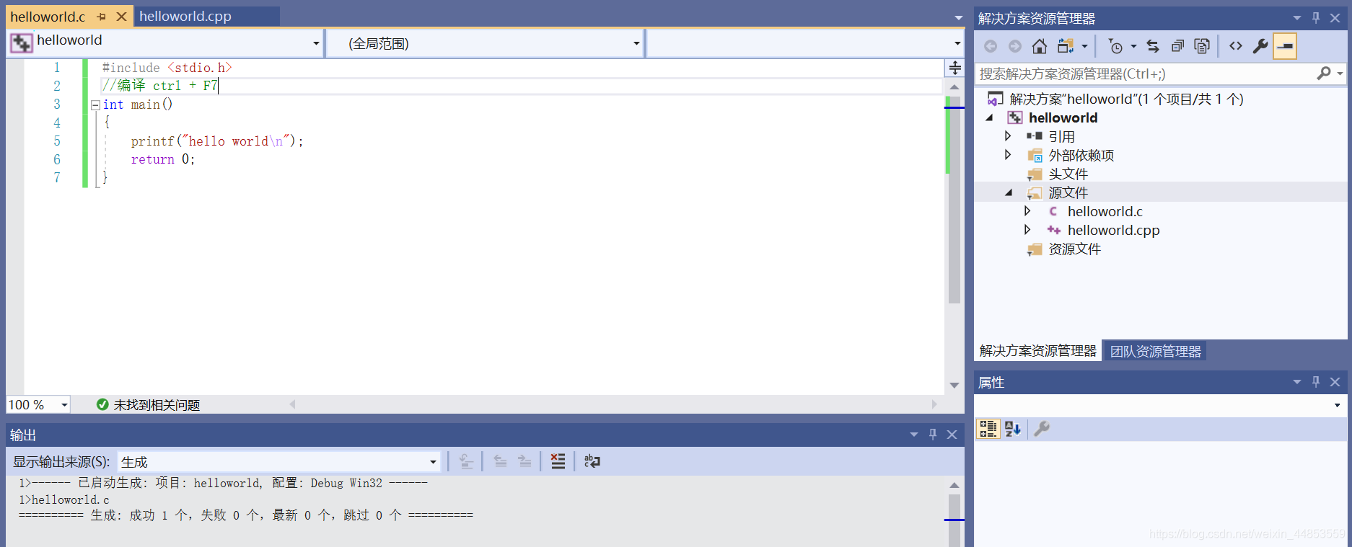
Task: Go forward in Solution Explorer navigation
Action: coord(1015,46)
